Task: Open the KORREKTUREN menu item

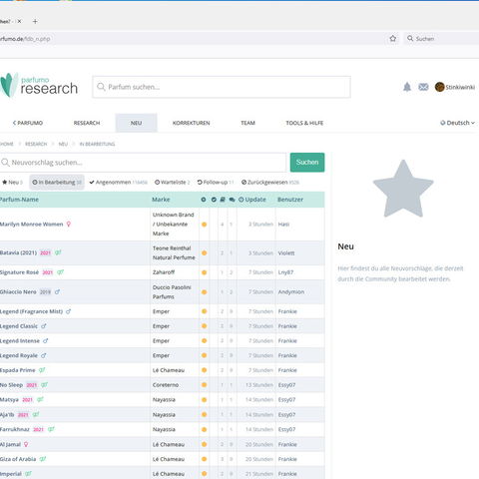Action: (192, 123)
